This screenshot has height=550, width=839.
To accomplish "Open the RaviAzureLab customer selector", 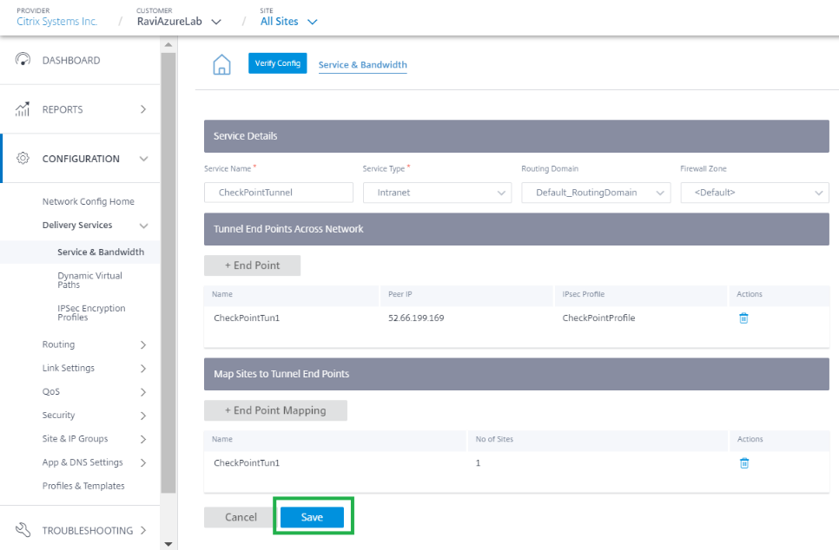I will (x=179, y=22).
